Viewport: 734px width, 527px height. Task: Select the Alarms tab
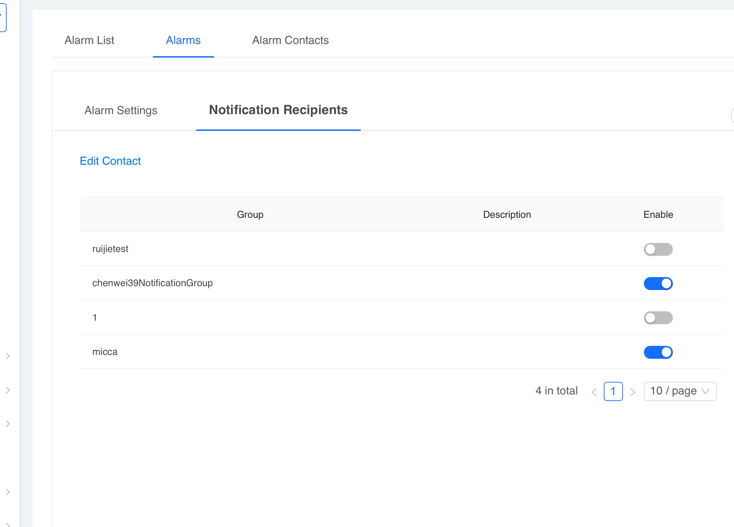coord(183,40)
